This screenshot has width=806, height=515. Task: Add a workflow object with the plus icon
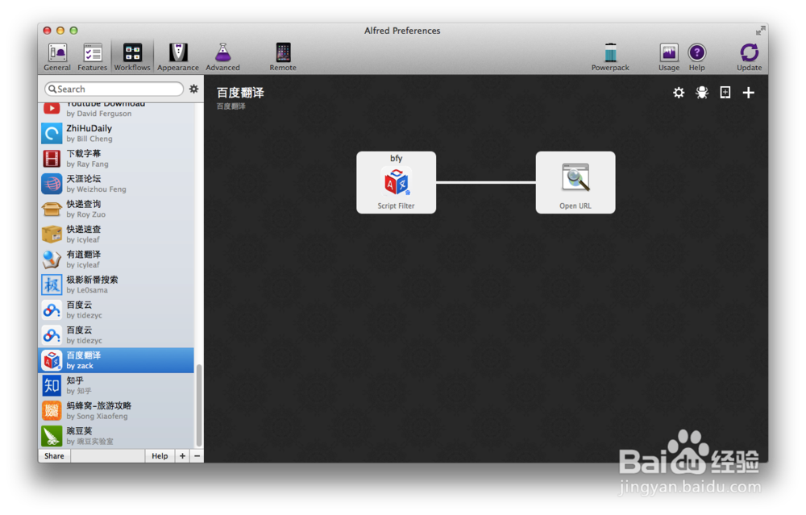(x=749, y=93)
